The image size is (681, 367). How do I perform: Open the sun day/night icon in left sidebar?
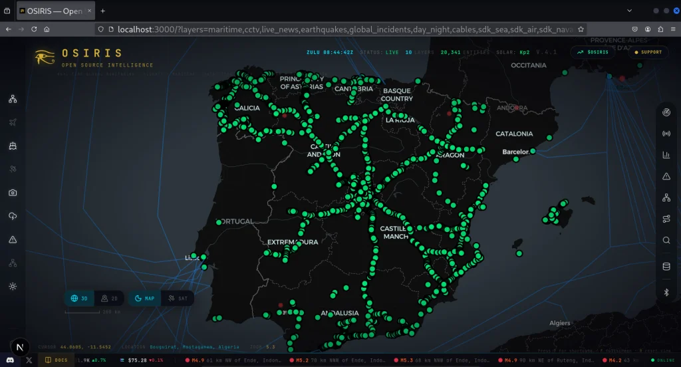(13, 286)
